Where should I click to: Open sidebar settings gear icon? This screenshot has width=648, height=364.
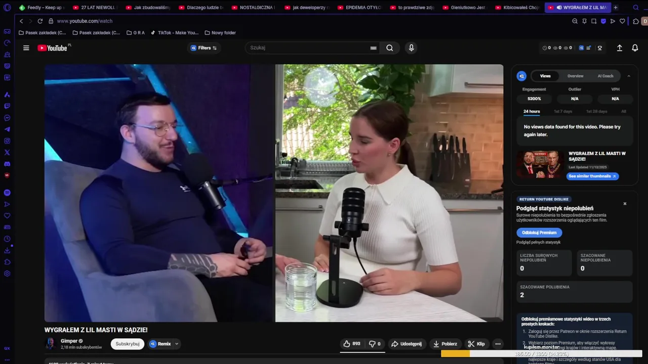click(x=7, y=274)
